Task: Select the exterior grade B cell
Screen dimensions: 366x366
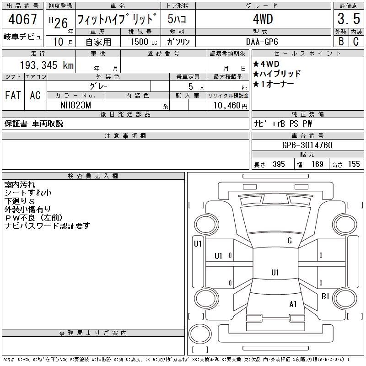Action: [340, 41]
